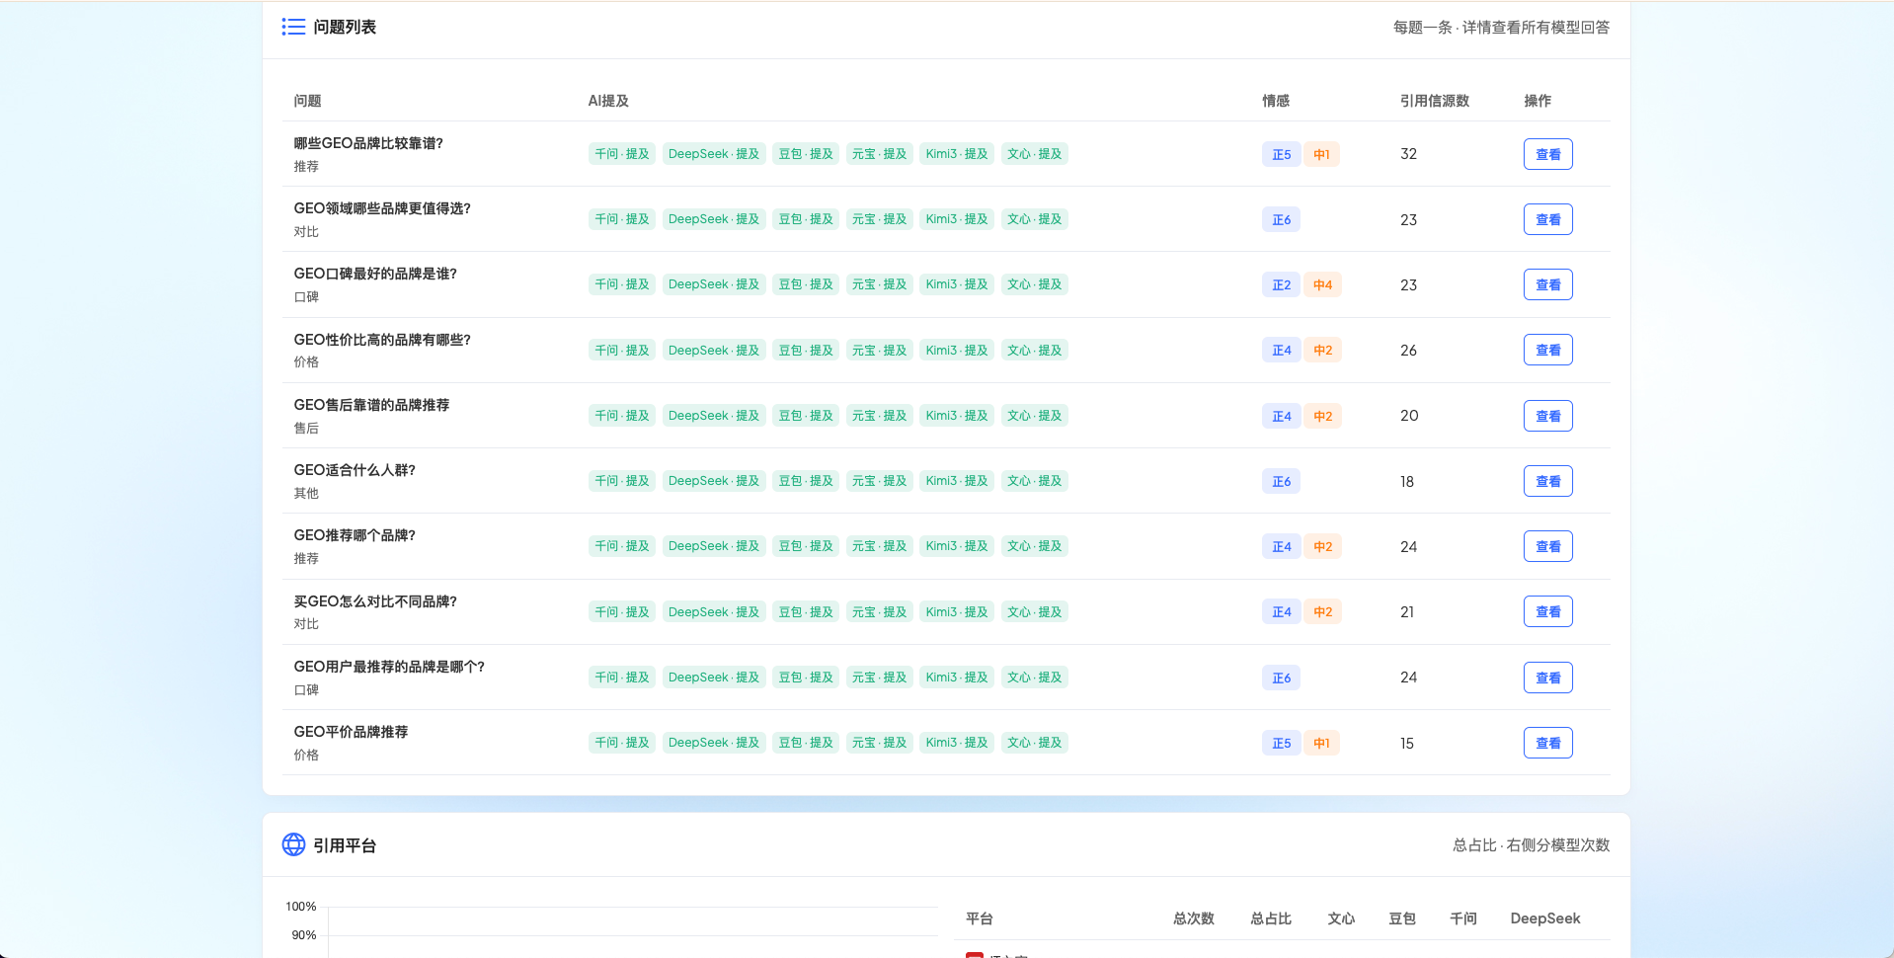This screenshot has height=958, width=1894.
Task: Open 查看 for GEO领域哪些品牌更值得选?
Action: click(x=1547, y=219)
